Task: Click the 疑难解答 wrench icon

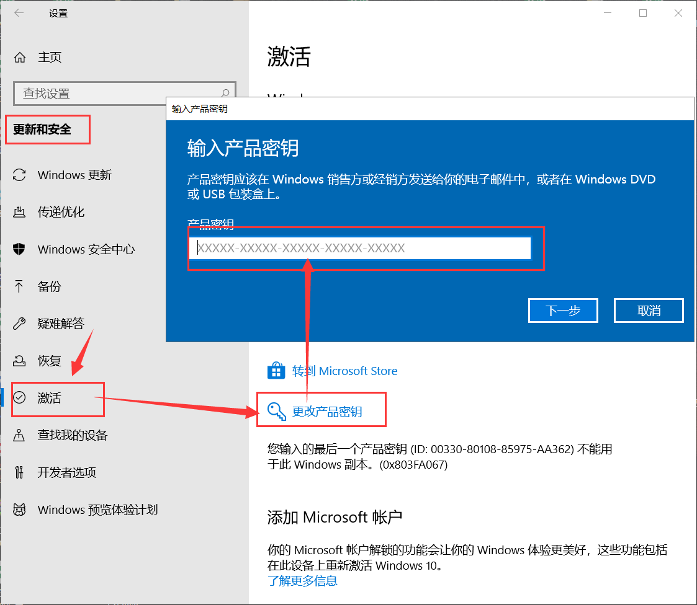Action: point(19,324)
